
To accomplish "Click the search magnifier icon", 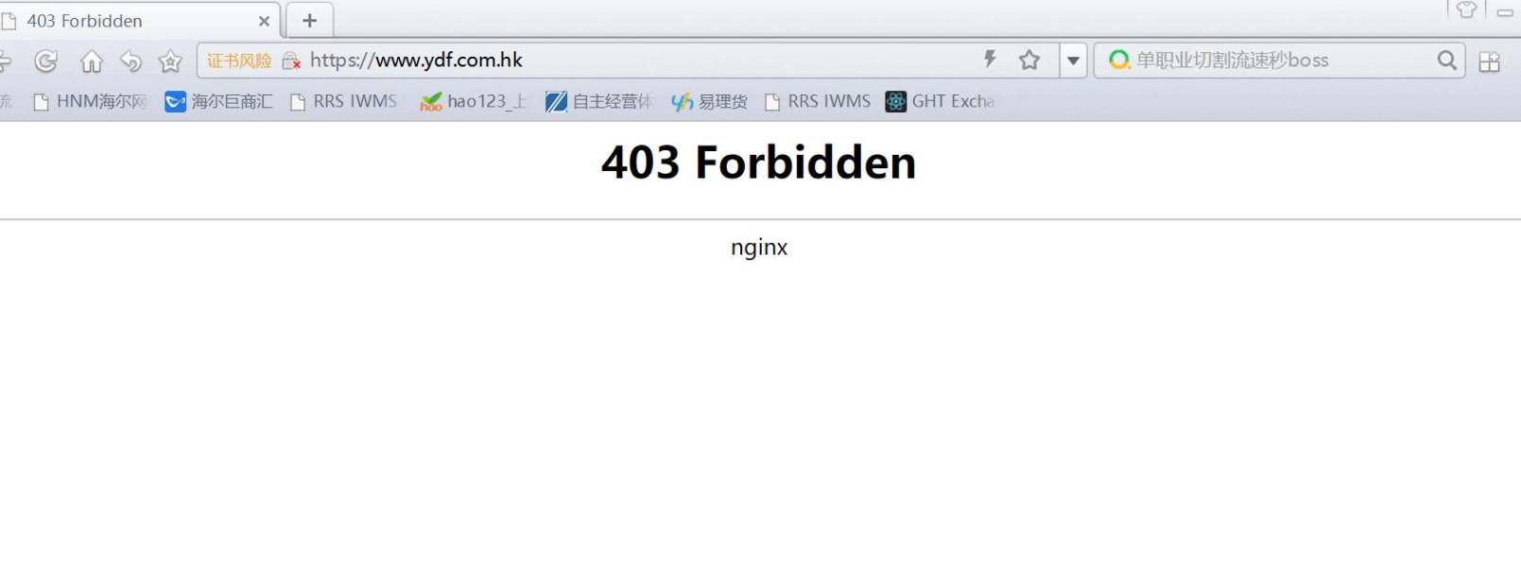I will 1446,60.
